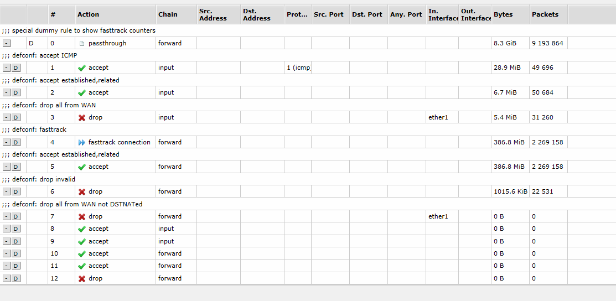Sort rules by the Packets column header
The height and width of the screenshot is (301, 616).
545,14
